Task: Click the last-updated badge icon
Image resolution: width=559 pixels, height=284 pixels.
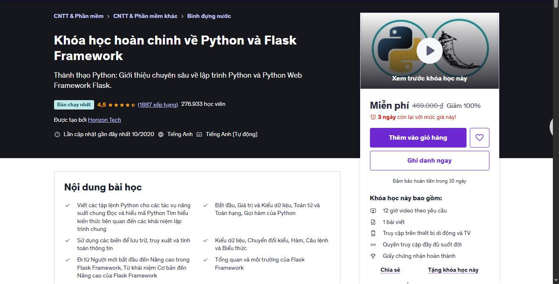Action: (57, 134)
